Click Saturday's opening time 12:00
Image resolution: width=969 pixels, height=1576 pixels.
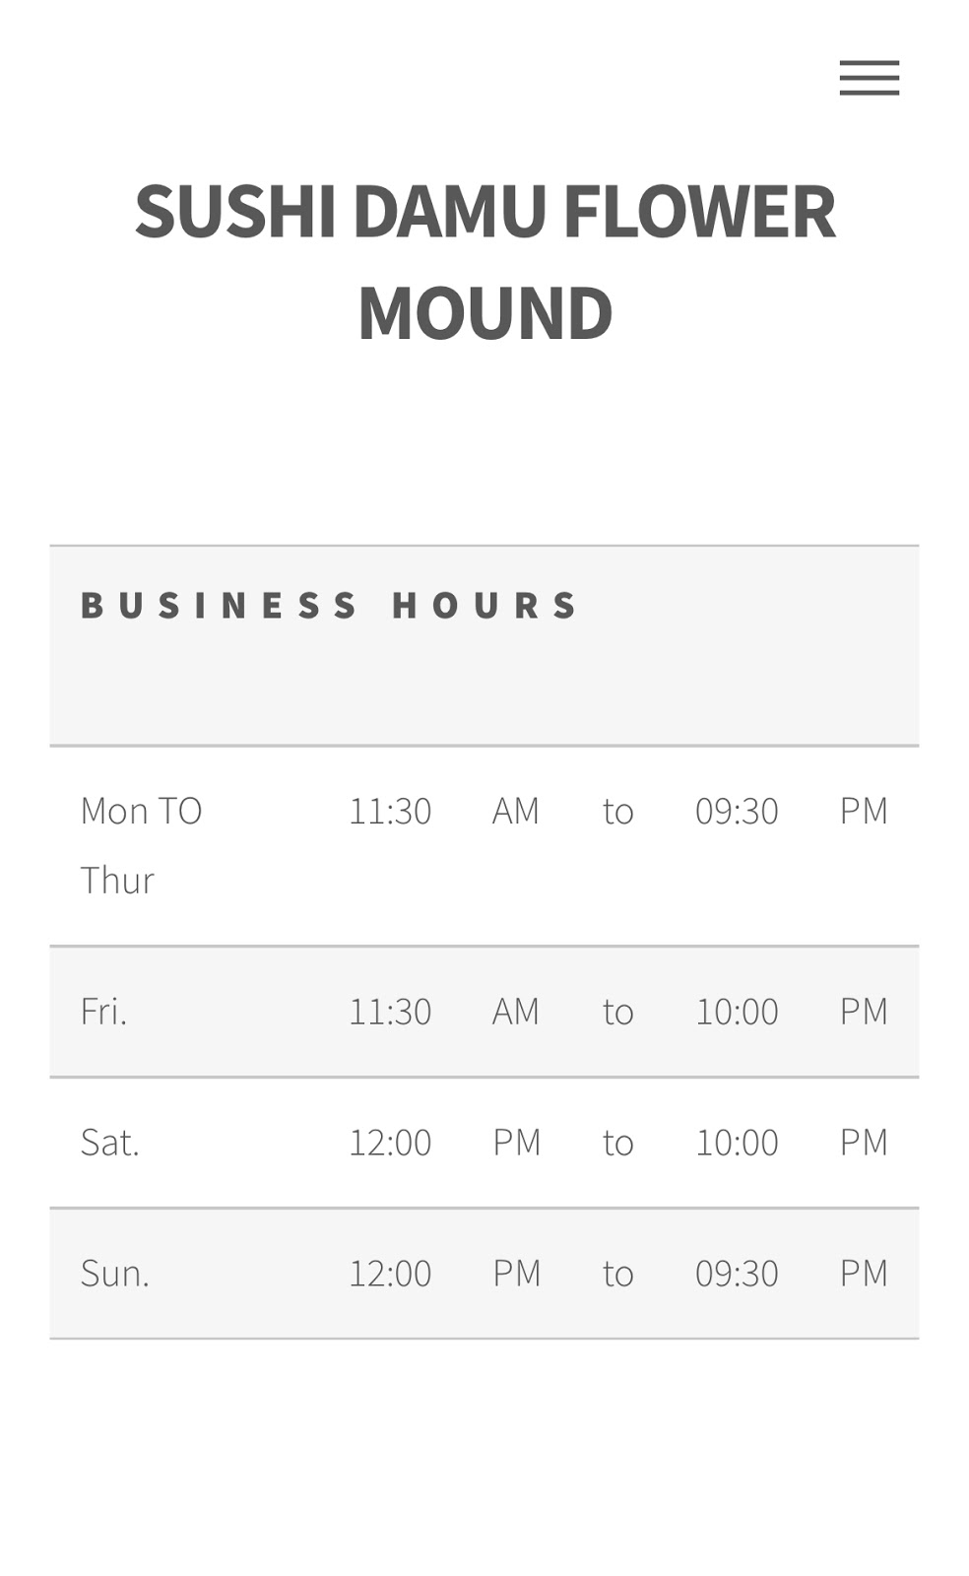pyautogui.click(x=390, y=1143)
